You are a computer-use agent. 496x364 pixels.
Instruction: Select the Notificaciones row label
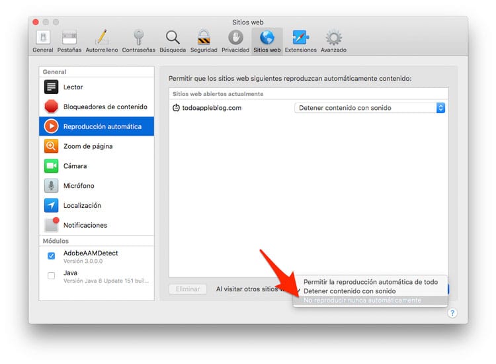pyautogui.click(x=85, y=225)
